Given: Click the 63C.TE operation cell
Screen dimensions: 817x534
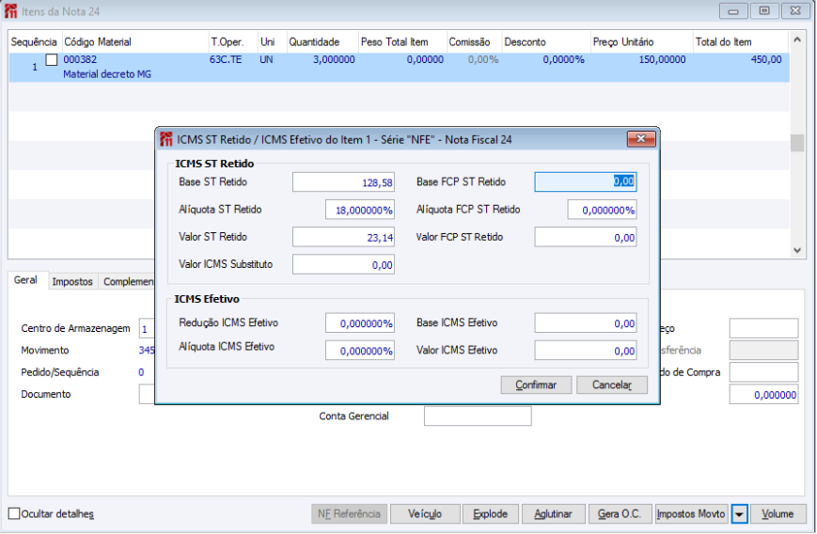Looking at the screenshot, I should [226, 59].
